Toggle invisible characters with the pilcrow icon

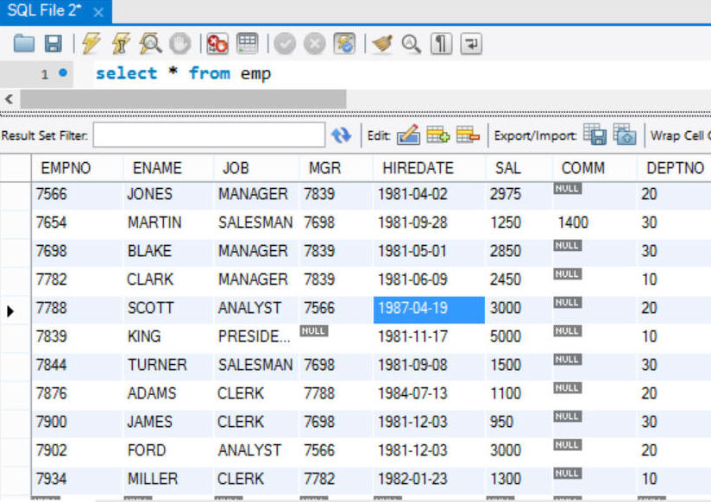[x=441, y=44]
